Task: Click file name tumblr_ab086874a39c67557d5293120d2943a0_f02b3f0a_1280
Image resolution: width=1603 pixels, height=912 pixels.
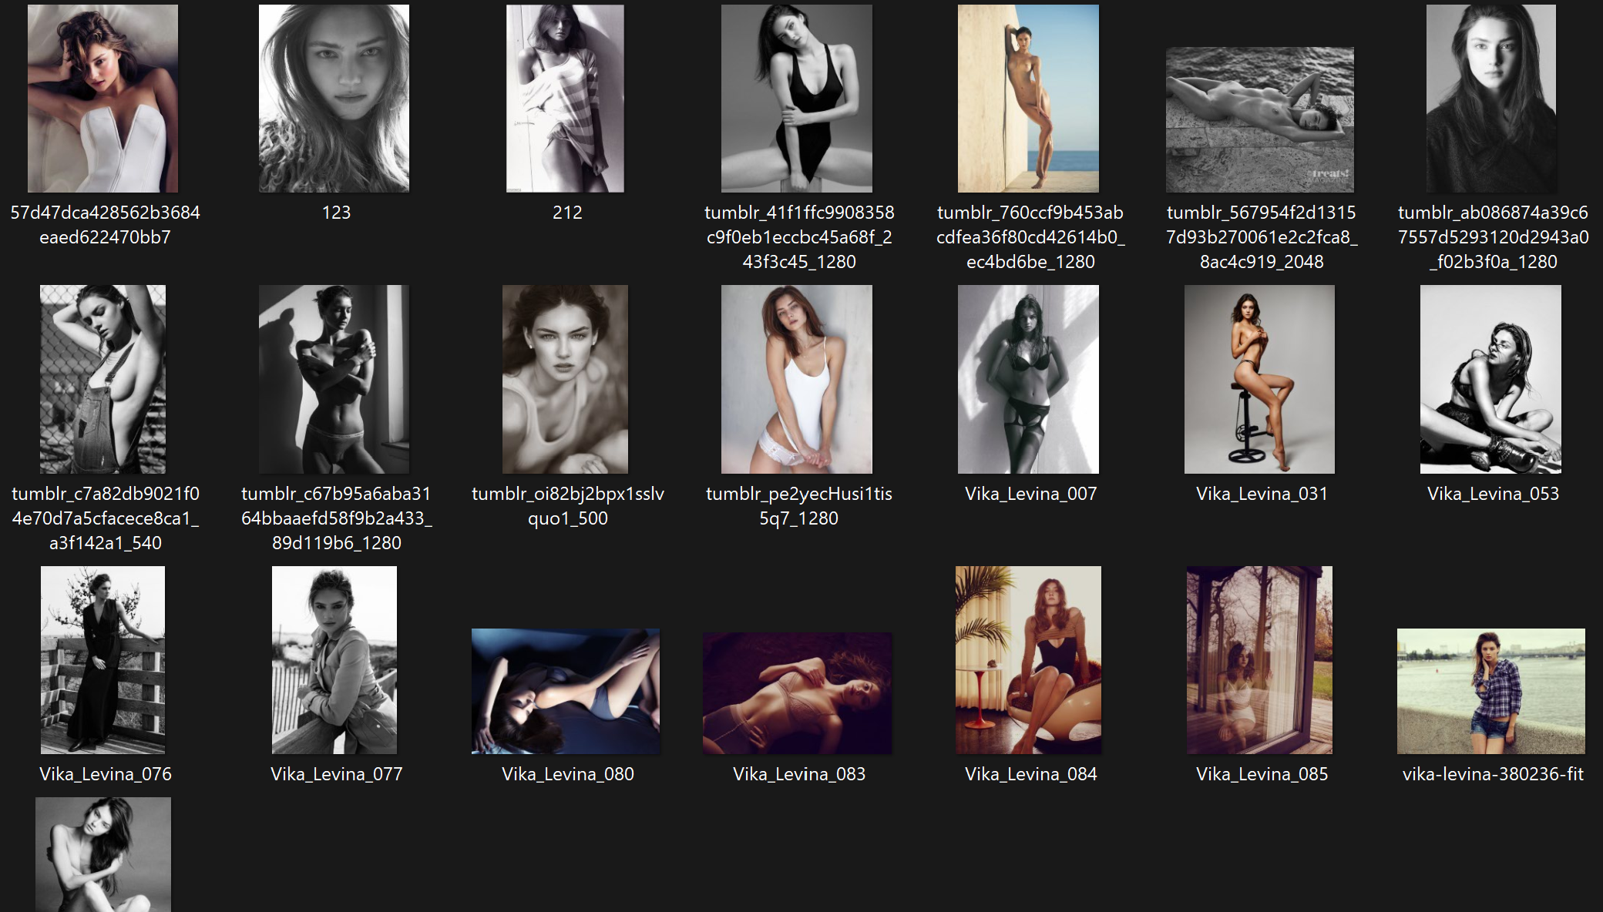Action: (1493, 237)
